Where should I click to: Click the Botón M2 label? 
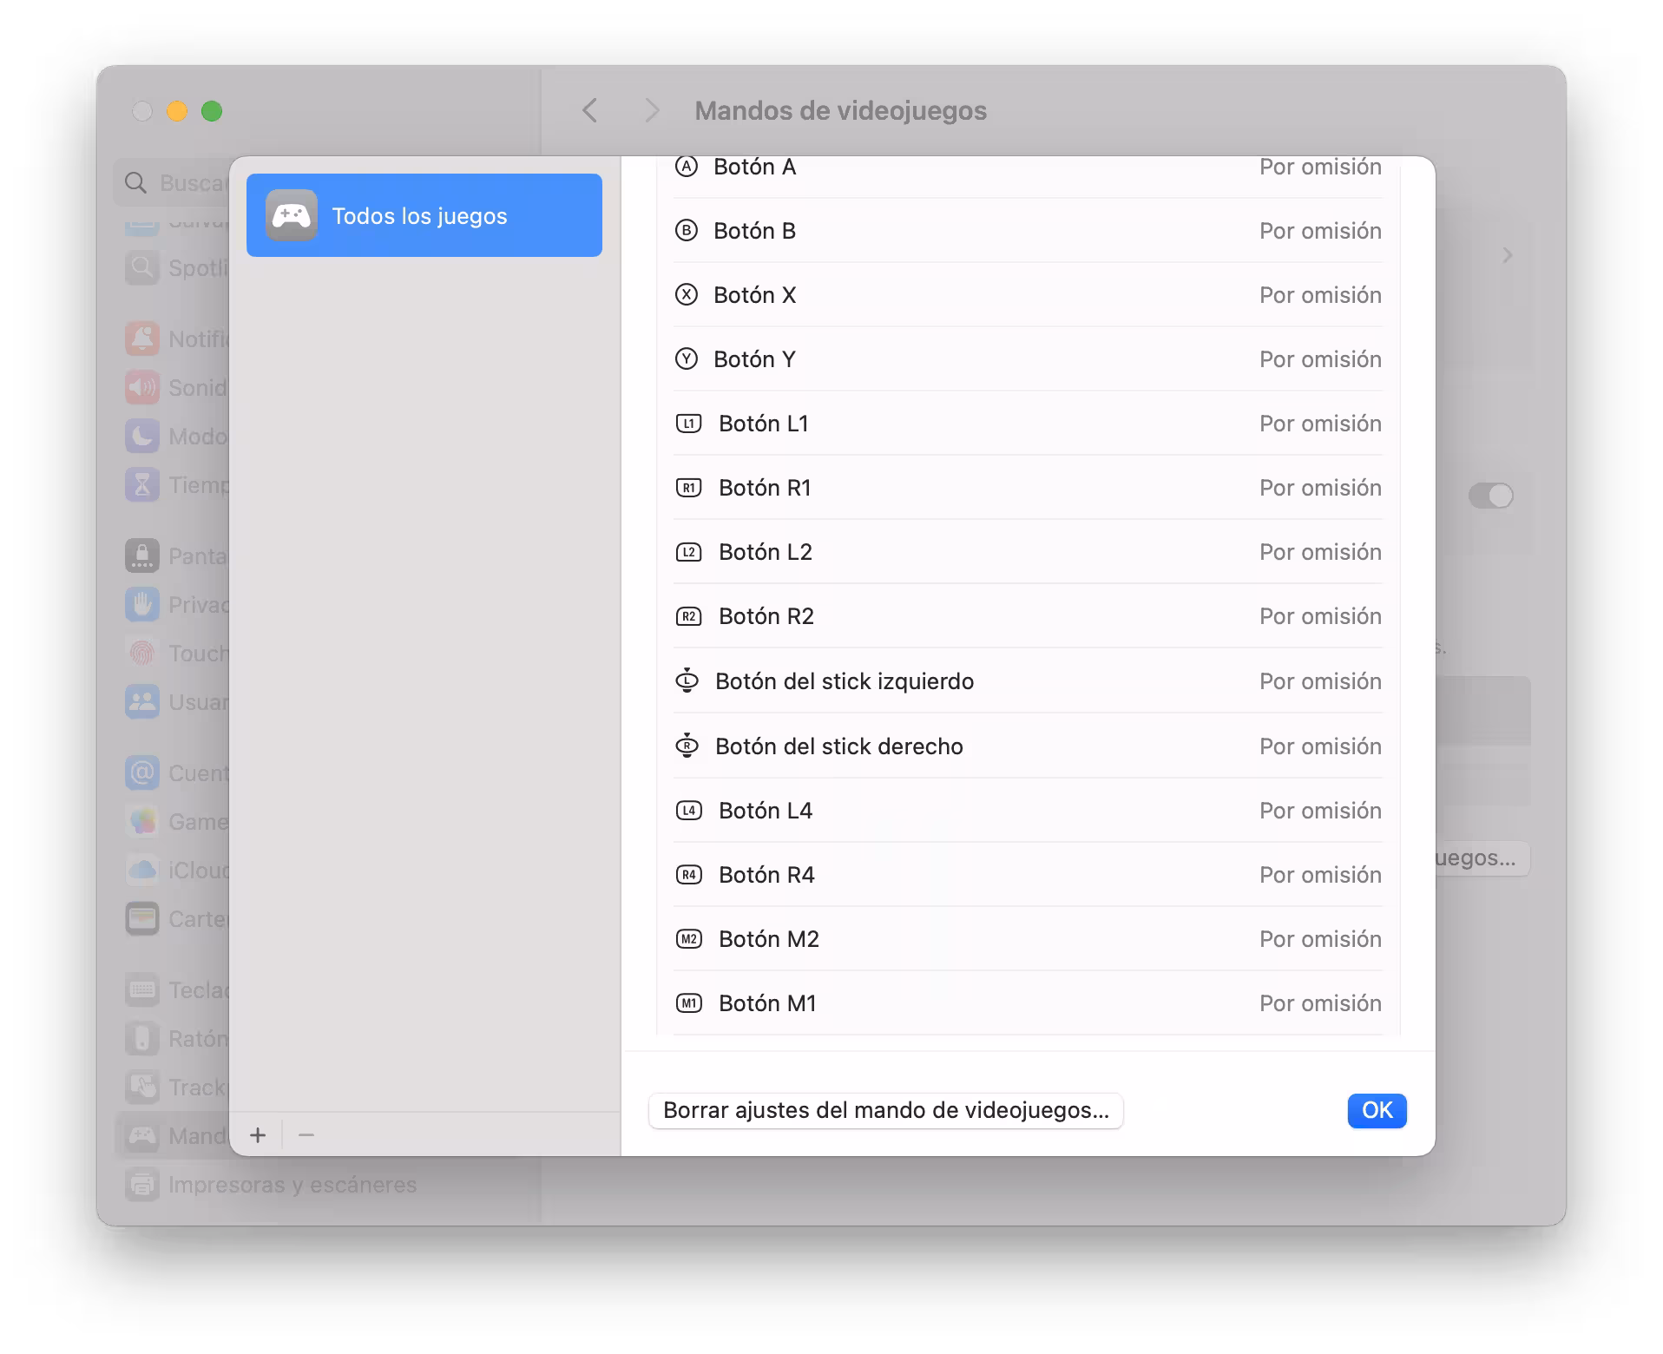coord(769,939)
